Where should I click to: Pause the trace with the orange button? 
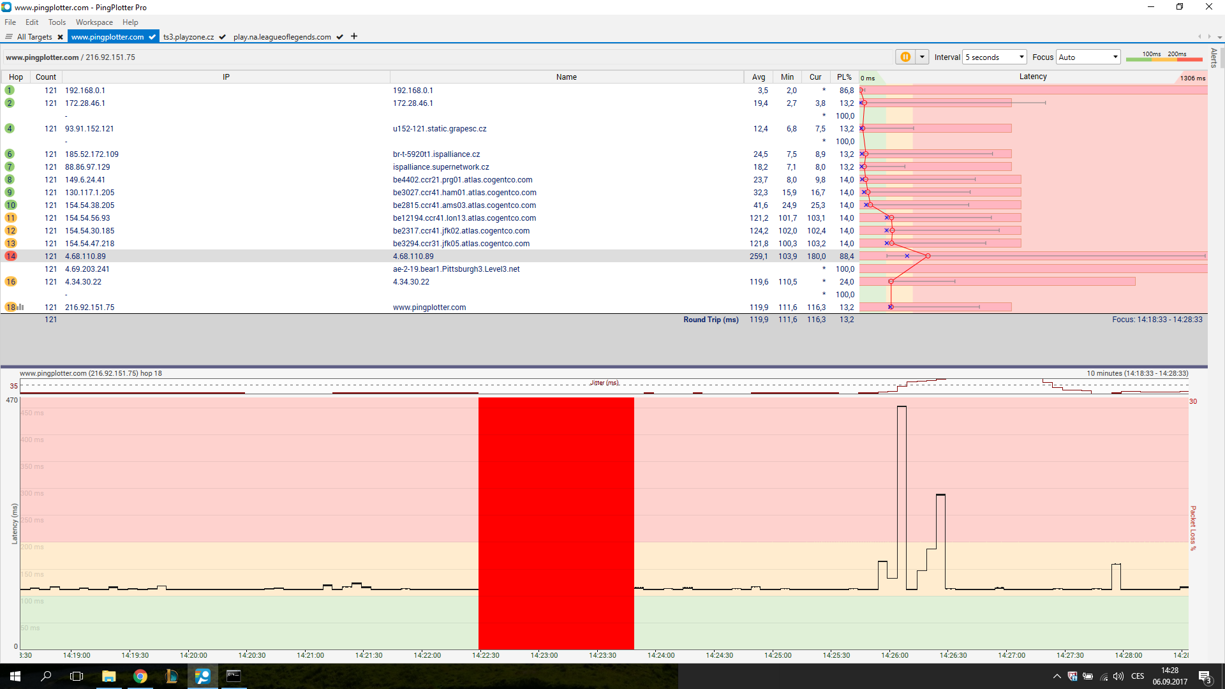[x=905, y=57]
